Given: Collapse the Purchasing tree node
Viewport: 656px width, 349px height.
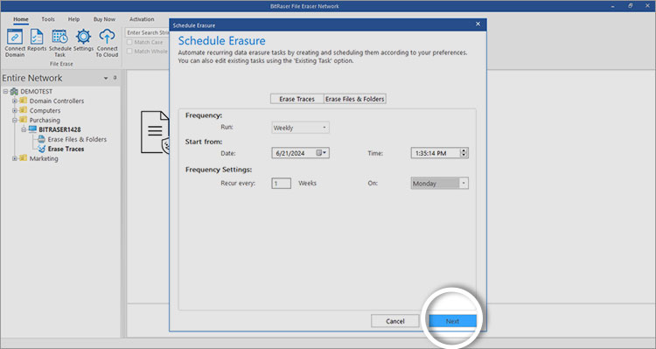Looking at the screenshot, I should coord(15,120).
